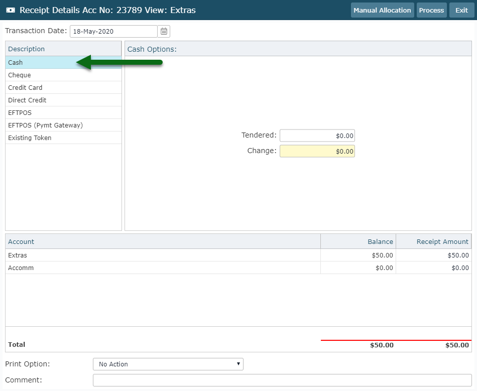
Task: Click the receipt cash icon in header
Action: point(11,10)
